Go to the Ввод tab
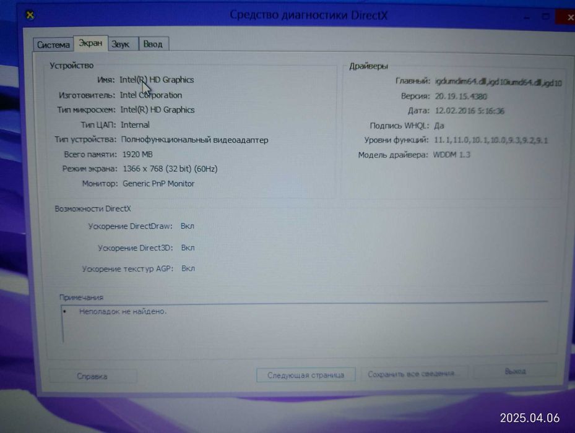 point(153,44)
